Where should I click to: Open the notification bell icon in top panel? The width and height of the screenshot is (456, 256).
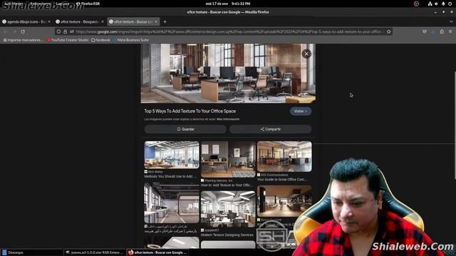coord(443,4)
